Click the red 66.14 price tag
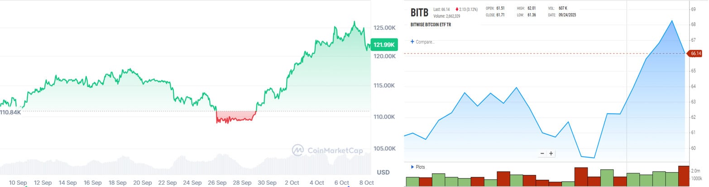 (695, 53)
